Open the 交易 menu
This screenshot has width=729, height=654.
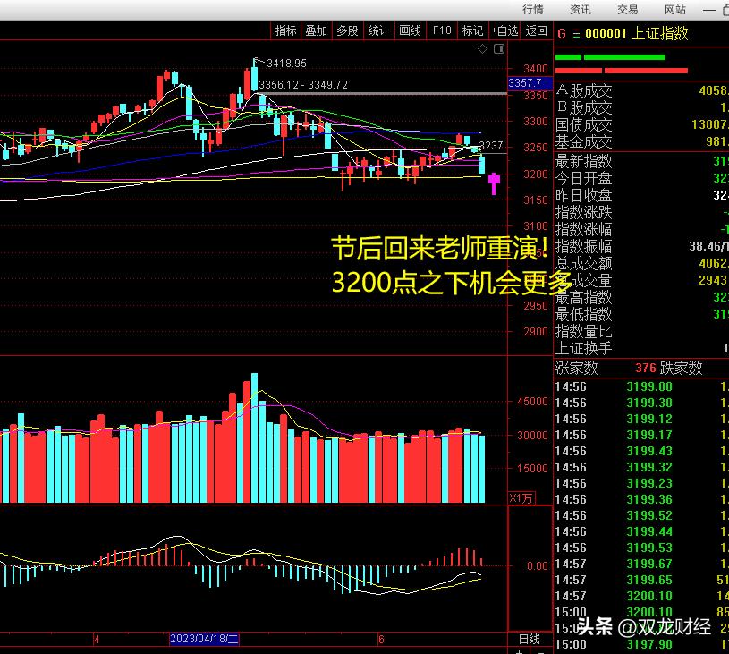point(628,9)
